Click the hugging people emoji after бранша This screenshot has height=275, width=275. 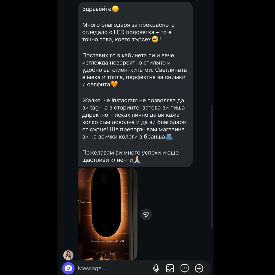(169, 137)
